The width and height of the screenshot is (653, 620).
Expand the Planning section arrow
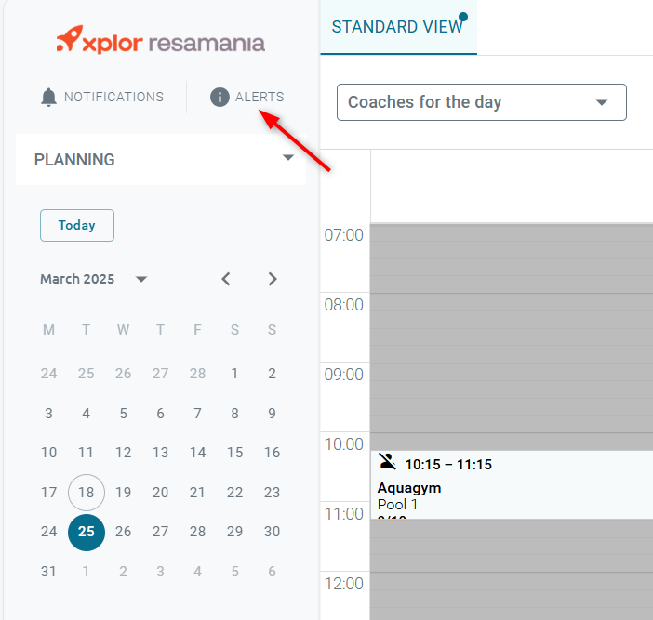(287, 159)
